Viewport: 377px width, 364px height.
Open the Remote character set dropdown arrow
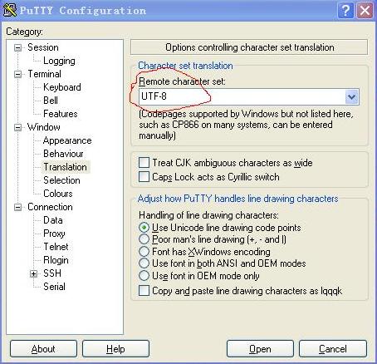(352, 97)
